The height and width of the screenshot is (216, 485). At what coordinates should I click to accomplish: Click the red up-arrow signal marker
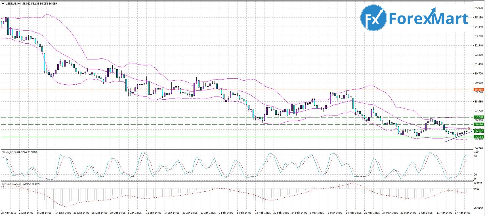tap(469, 129)
